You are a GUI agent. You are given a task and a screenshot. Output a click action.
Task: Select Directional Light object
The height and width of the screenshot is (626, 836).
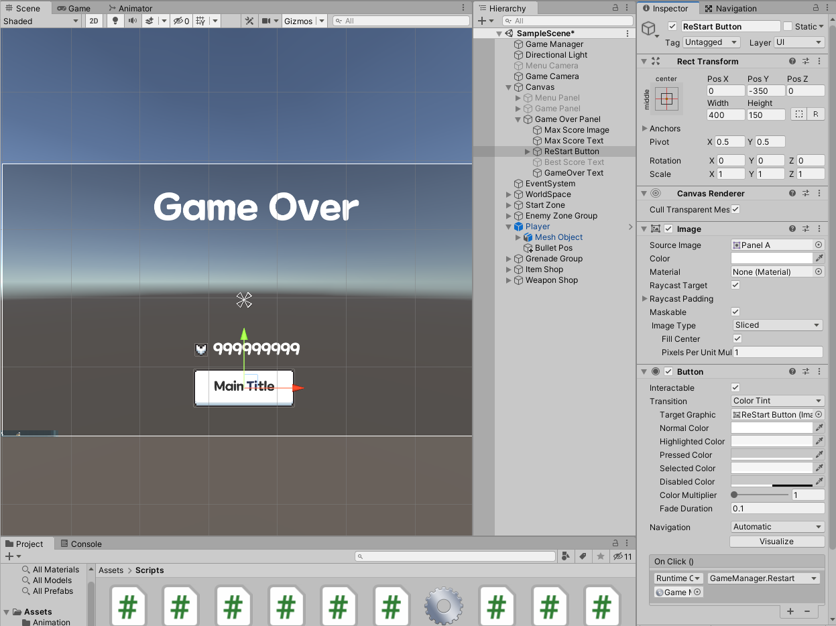(x=556, y=55)
